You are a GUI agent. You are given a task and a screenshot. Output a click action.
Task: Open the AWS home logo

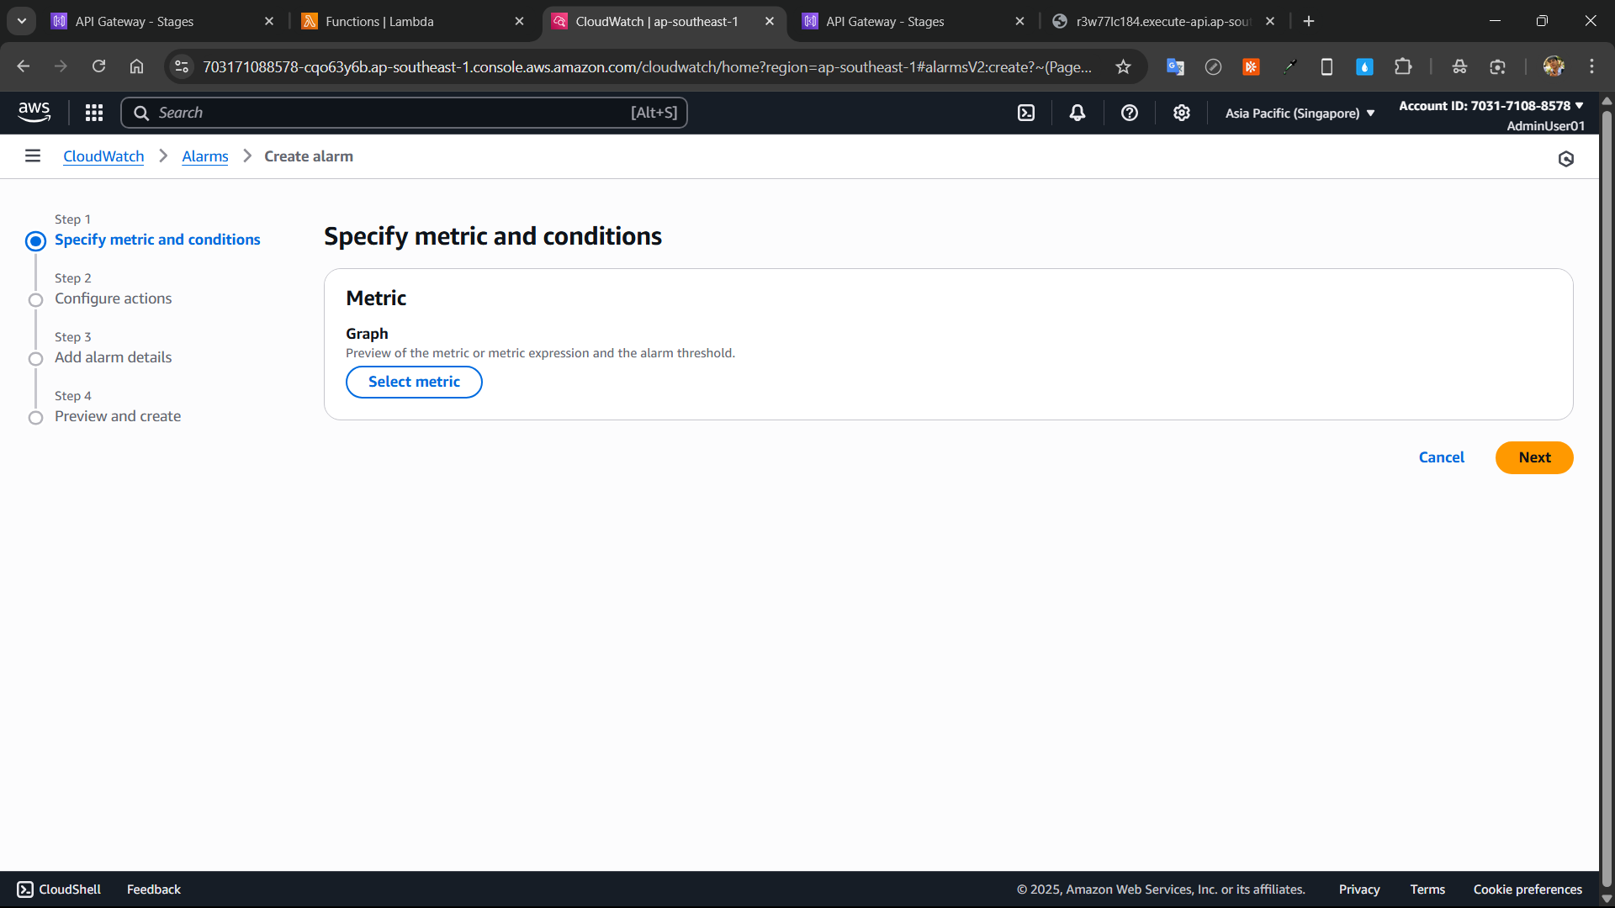click(x=34, y=112)
